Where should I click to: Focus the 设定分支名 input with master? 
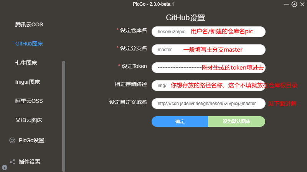pyautogui.click(x=208, y=50)
